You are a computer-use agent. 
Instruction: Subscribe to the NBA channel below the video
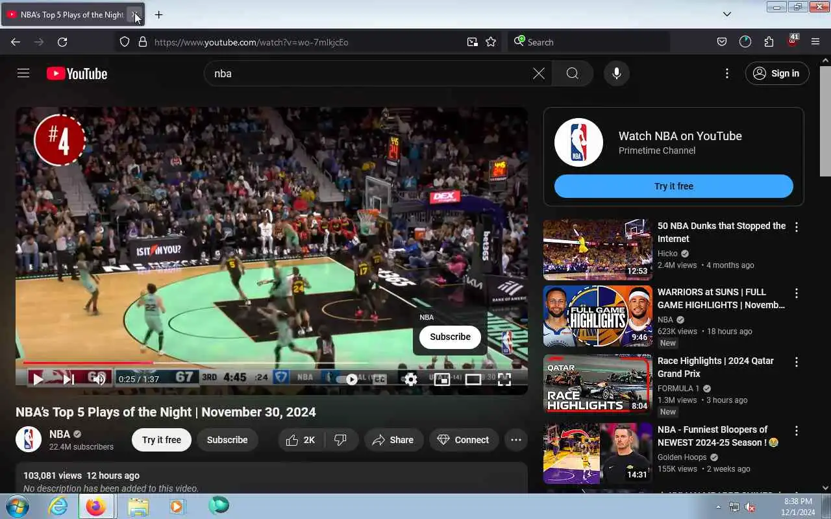point(227,440)
